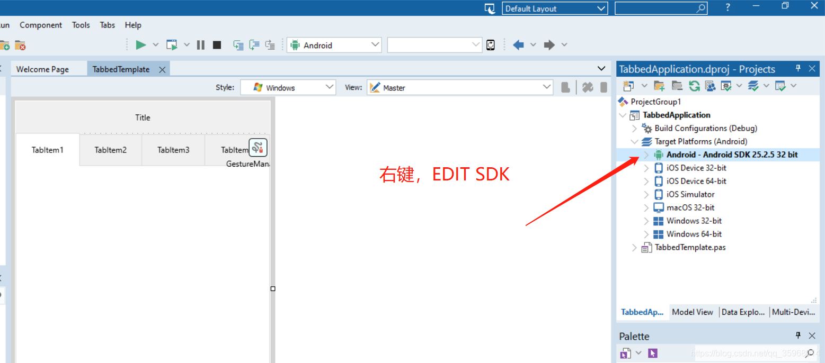Click the device view icon beside Master combo
Image resolution: width=825 pixels, height=363 pixels.
point(566,87)
